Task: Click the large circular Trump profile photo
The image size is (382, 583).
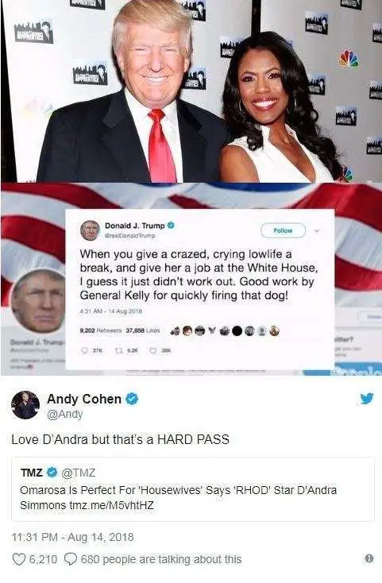Action: (x=38, y=302)
